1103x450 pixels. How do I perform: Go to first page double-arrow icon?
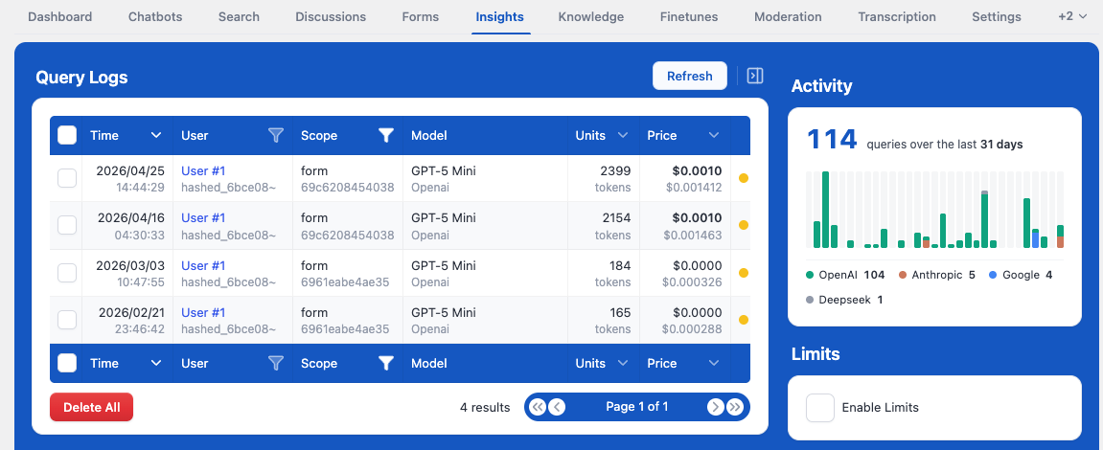[537, 407]
